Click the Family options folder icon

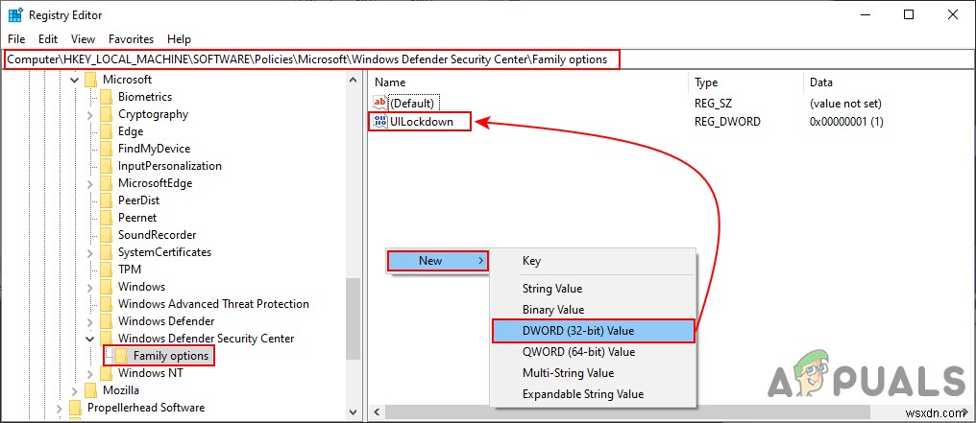pos(122,356)
